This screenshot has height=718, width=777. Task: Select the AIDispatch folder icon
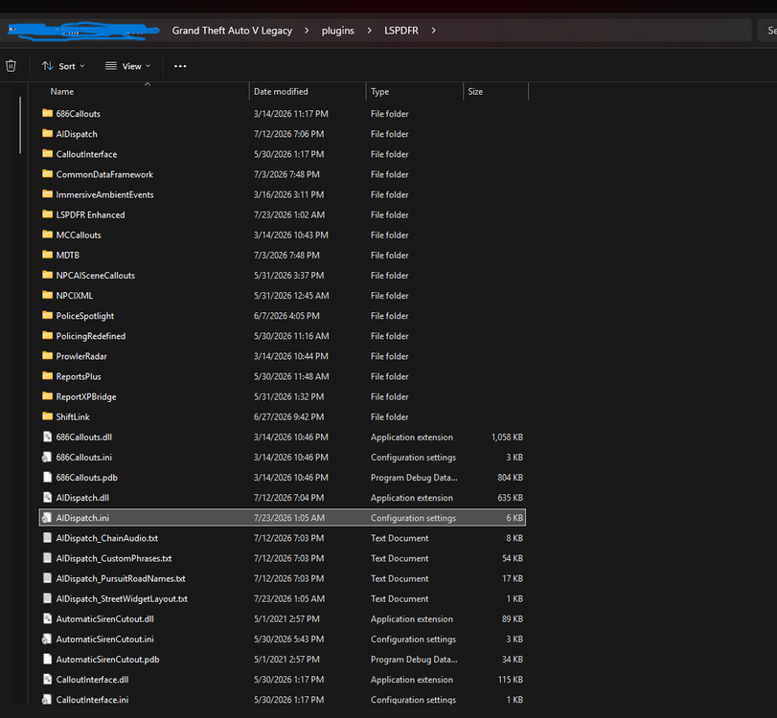(47, 134)
